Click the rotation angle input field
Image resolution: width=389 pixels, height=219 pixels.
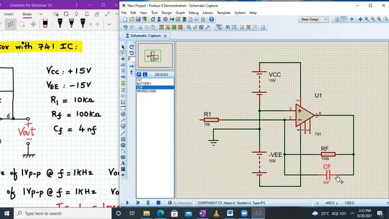(x=132, y=59)
